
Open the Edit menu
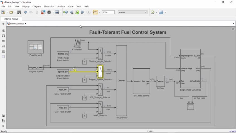click(x=10, y=6)
